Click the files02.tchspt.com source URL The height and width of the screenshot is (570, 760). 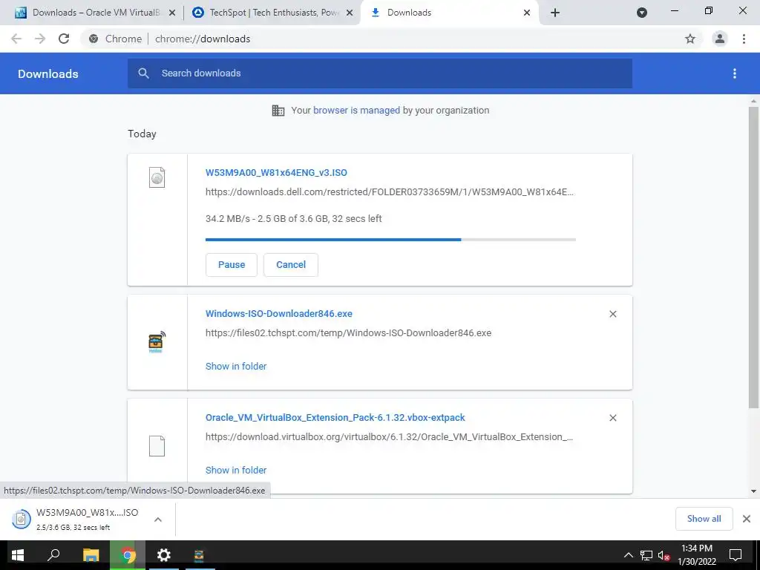[x=348, y=333]
